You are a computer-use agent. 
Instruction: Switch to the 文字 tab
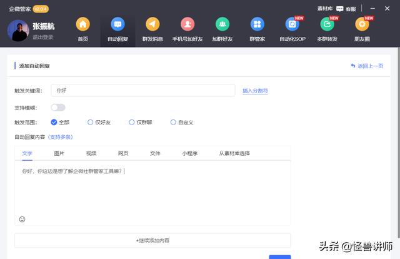pyautogui.click(x=27, y=153)
